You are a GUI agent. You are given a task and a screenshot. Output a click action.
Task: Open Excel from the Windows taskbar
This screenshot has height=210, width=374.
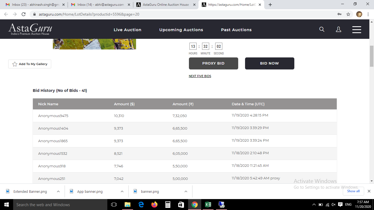[x=208, y=205]
